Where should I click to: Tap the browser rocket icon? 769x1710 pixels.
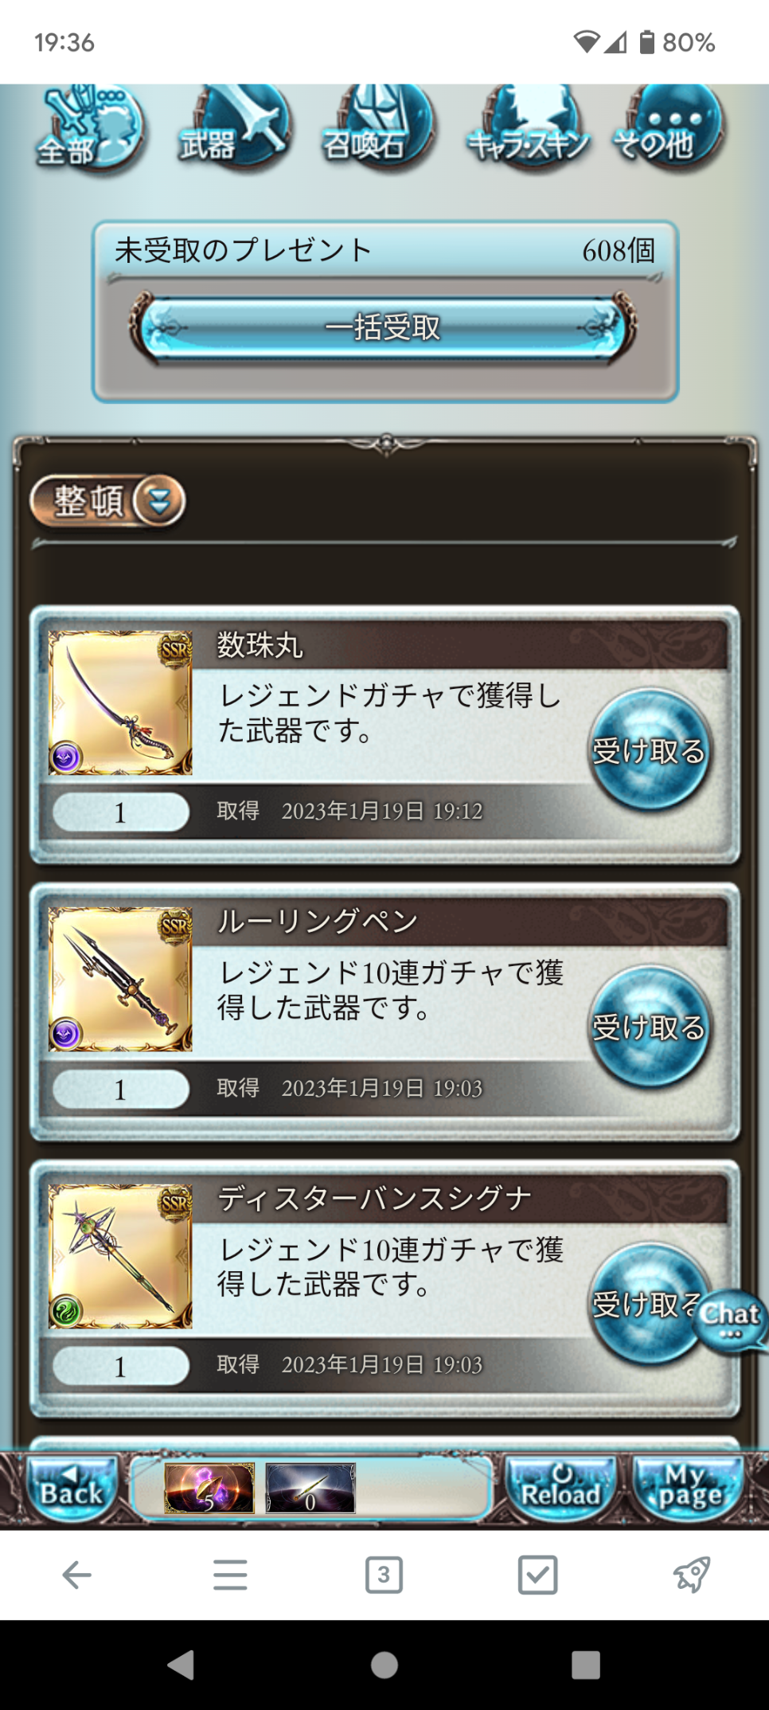pyautogui.click(x=692, y=1575)
